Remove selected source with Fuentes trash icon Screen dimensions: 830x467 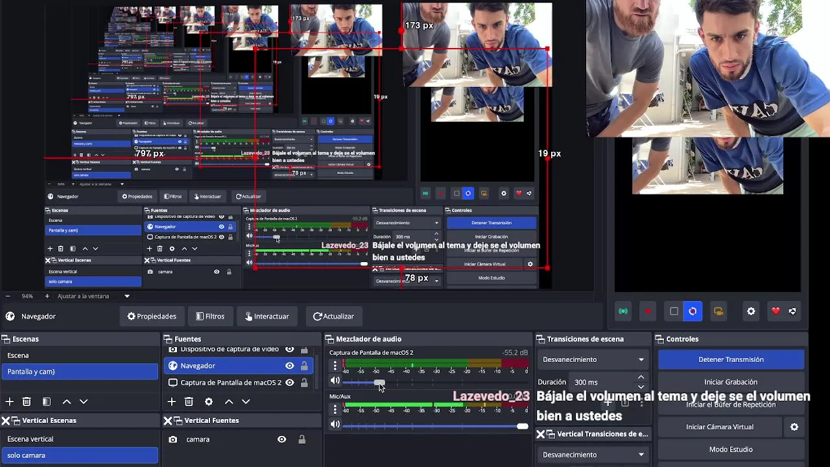pos(189,401)
